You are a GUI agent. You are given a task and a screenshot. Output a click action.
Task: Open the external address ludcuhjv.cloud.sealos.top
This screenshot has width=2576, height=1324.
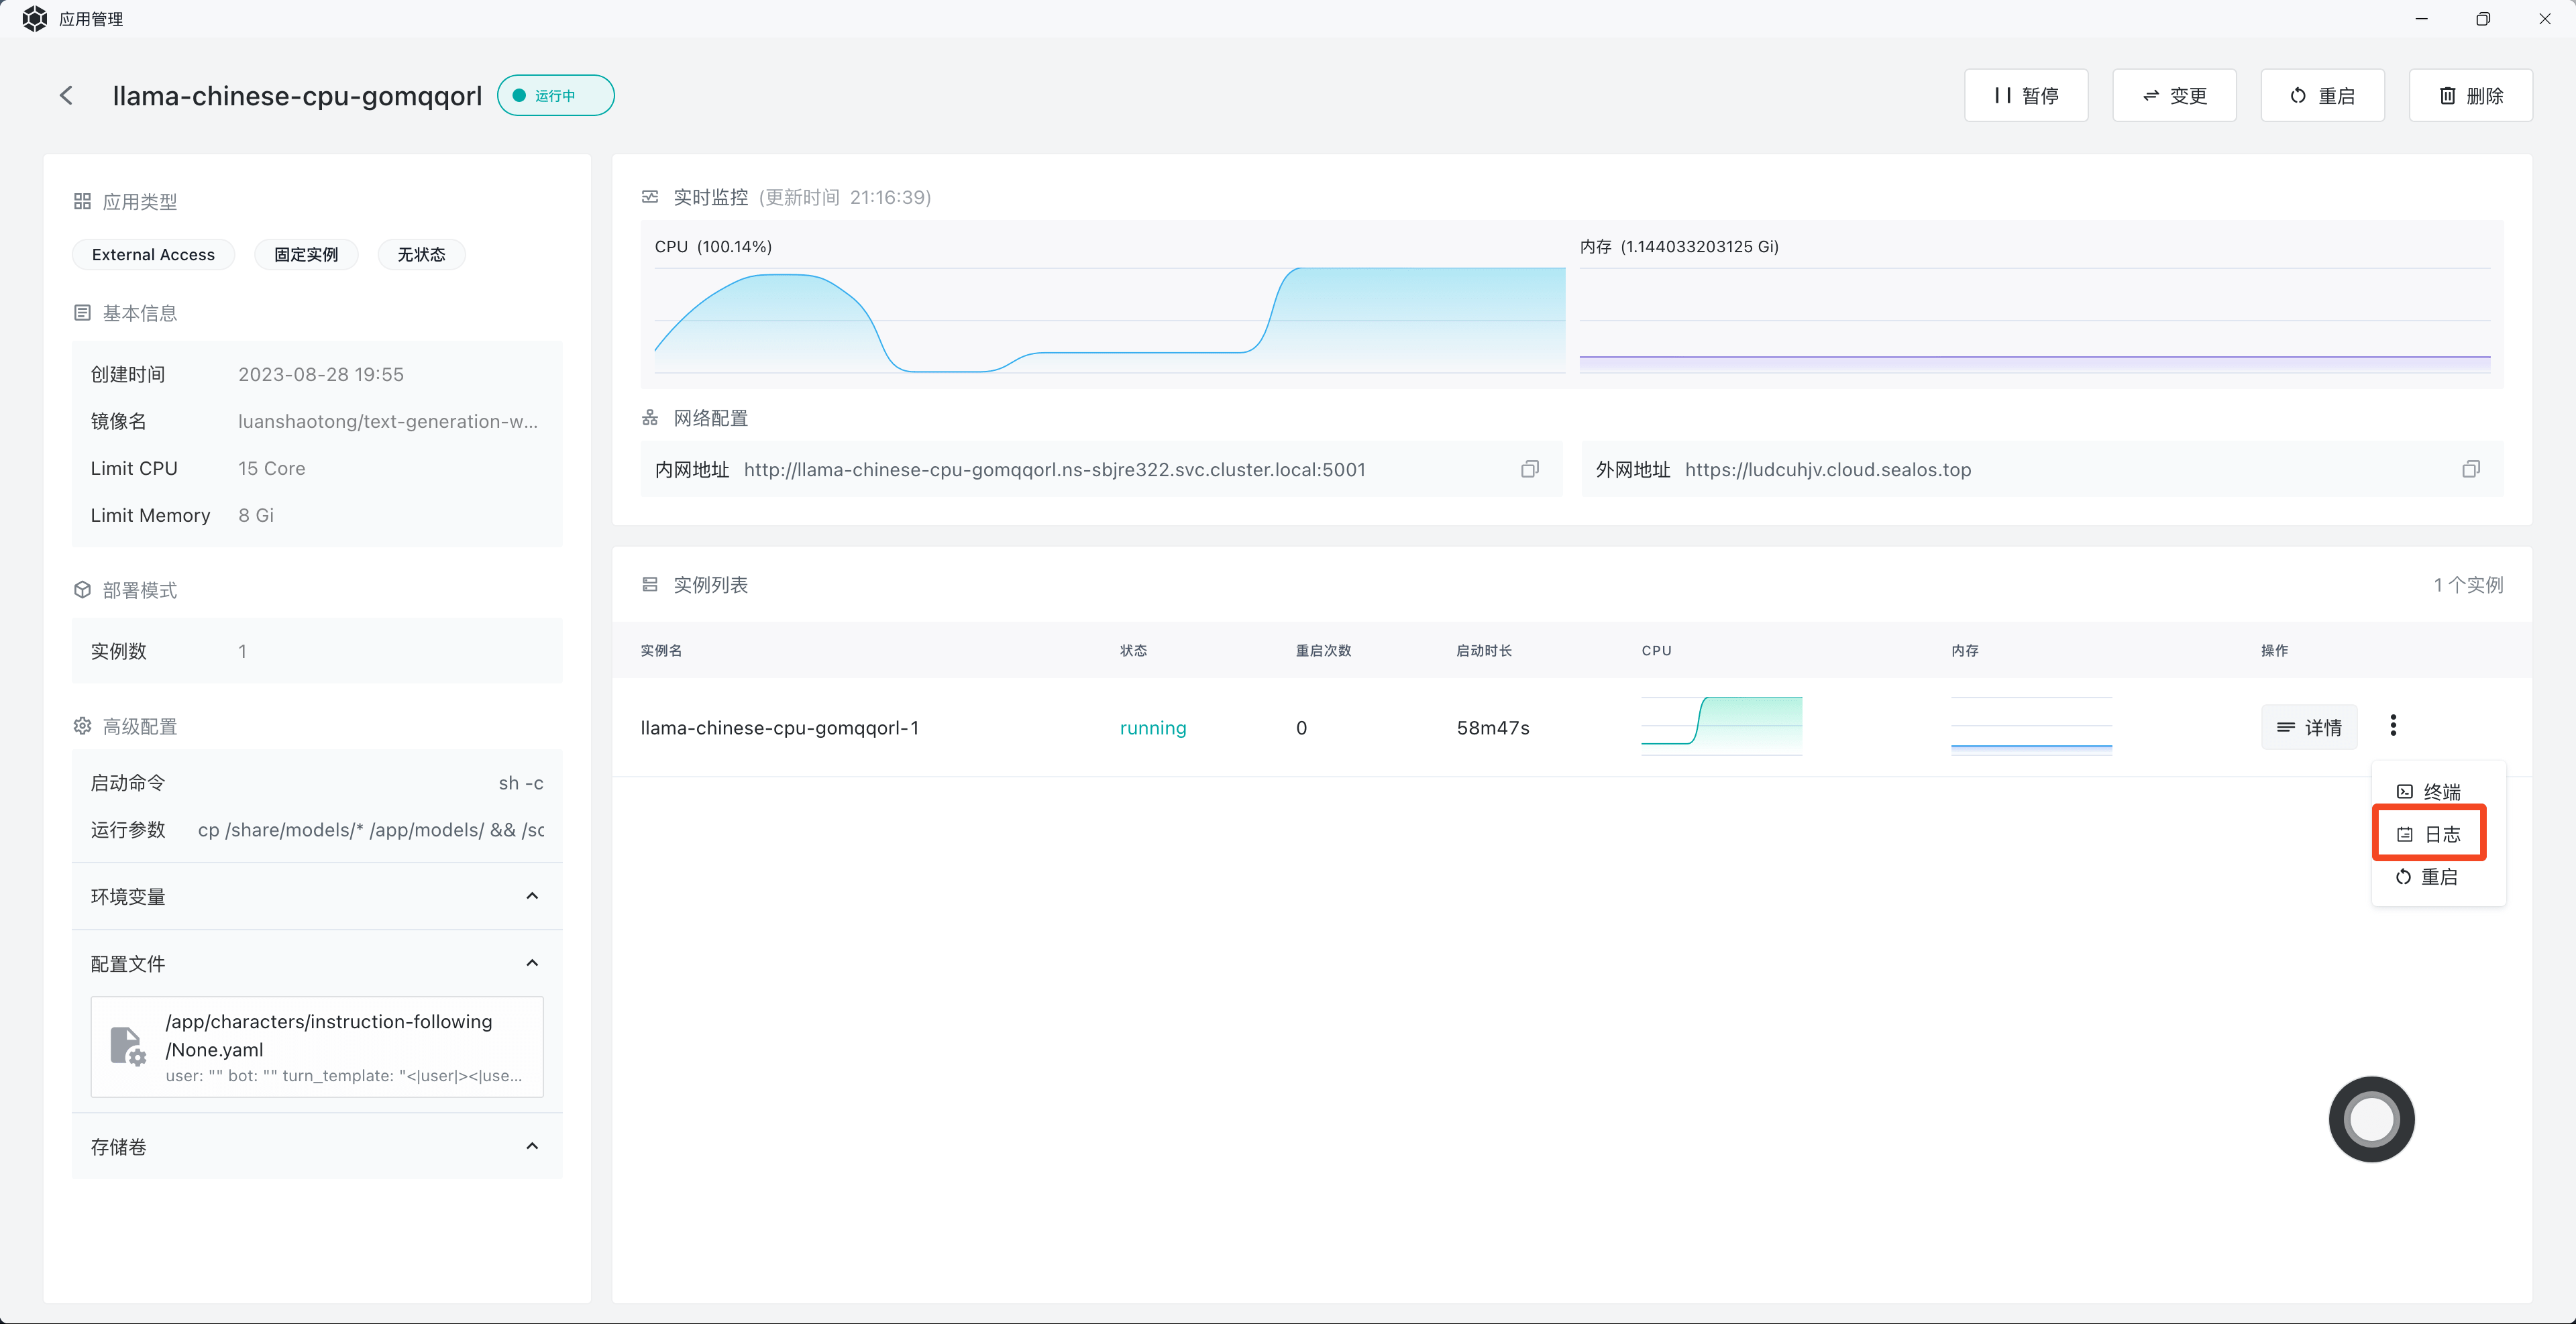[x=1827, y=470]
